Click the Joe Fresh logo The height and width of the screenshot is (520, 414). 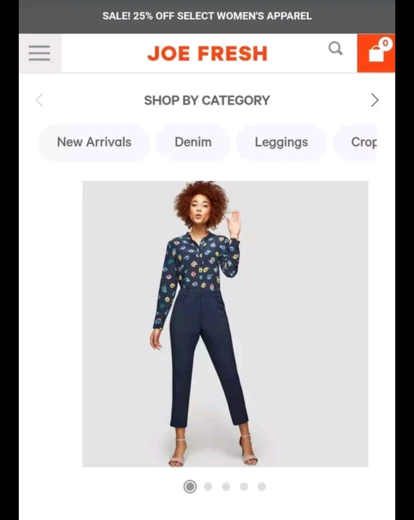coord(207,53)
